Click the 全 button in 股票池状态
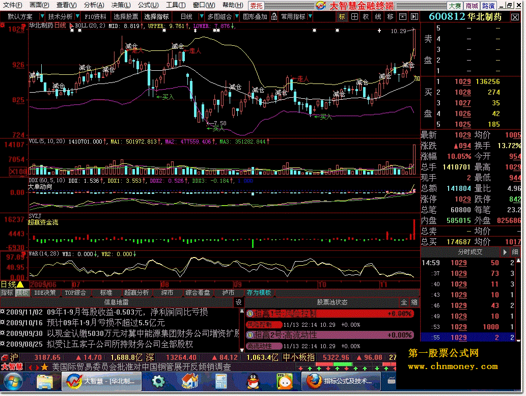The image size is (526, 396). coord(404,302)
